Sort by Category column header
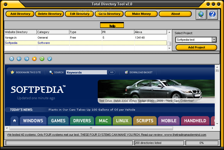The image size is (224, 150). 53,32
